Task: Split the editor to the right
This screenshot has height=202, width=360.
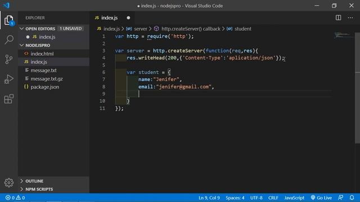Action: tap(338, 17)
